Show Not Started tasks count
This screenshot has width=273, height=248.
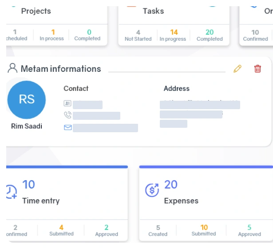coord(138,35)
